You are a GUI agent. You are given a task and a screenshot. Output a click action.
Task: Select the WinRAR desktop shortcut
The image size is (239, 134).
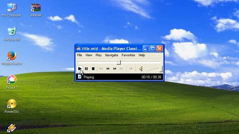click(36, 10)
